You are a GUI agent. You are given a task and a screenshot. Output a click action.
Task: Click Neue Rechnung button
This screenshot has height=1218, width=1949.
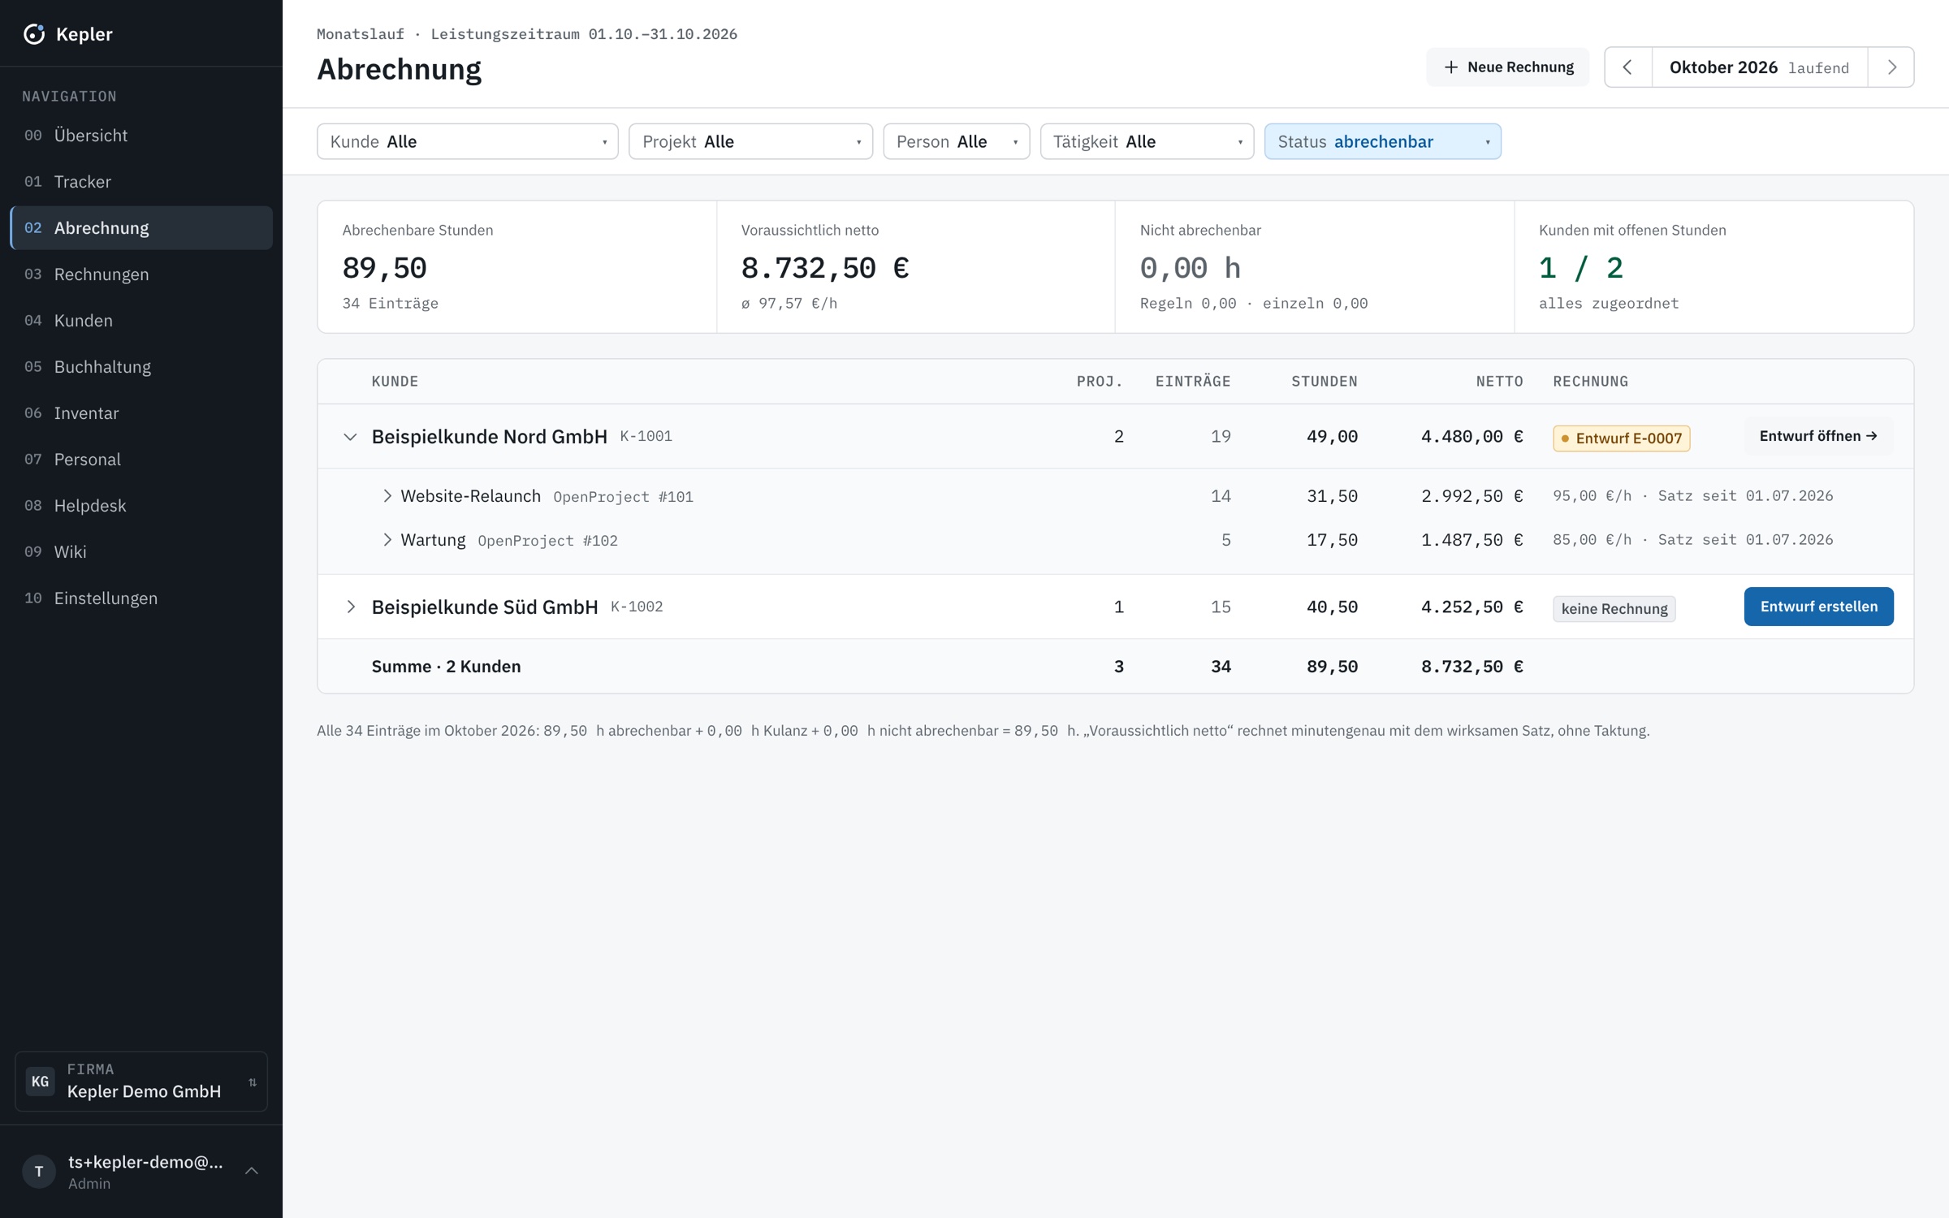click(1508, 67)
